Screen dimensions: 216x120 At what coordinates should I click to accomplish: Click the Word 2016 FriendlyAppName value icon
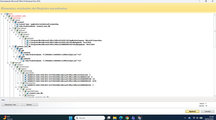coord(28,44)
